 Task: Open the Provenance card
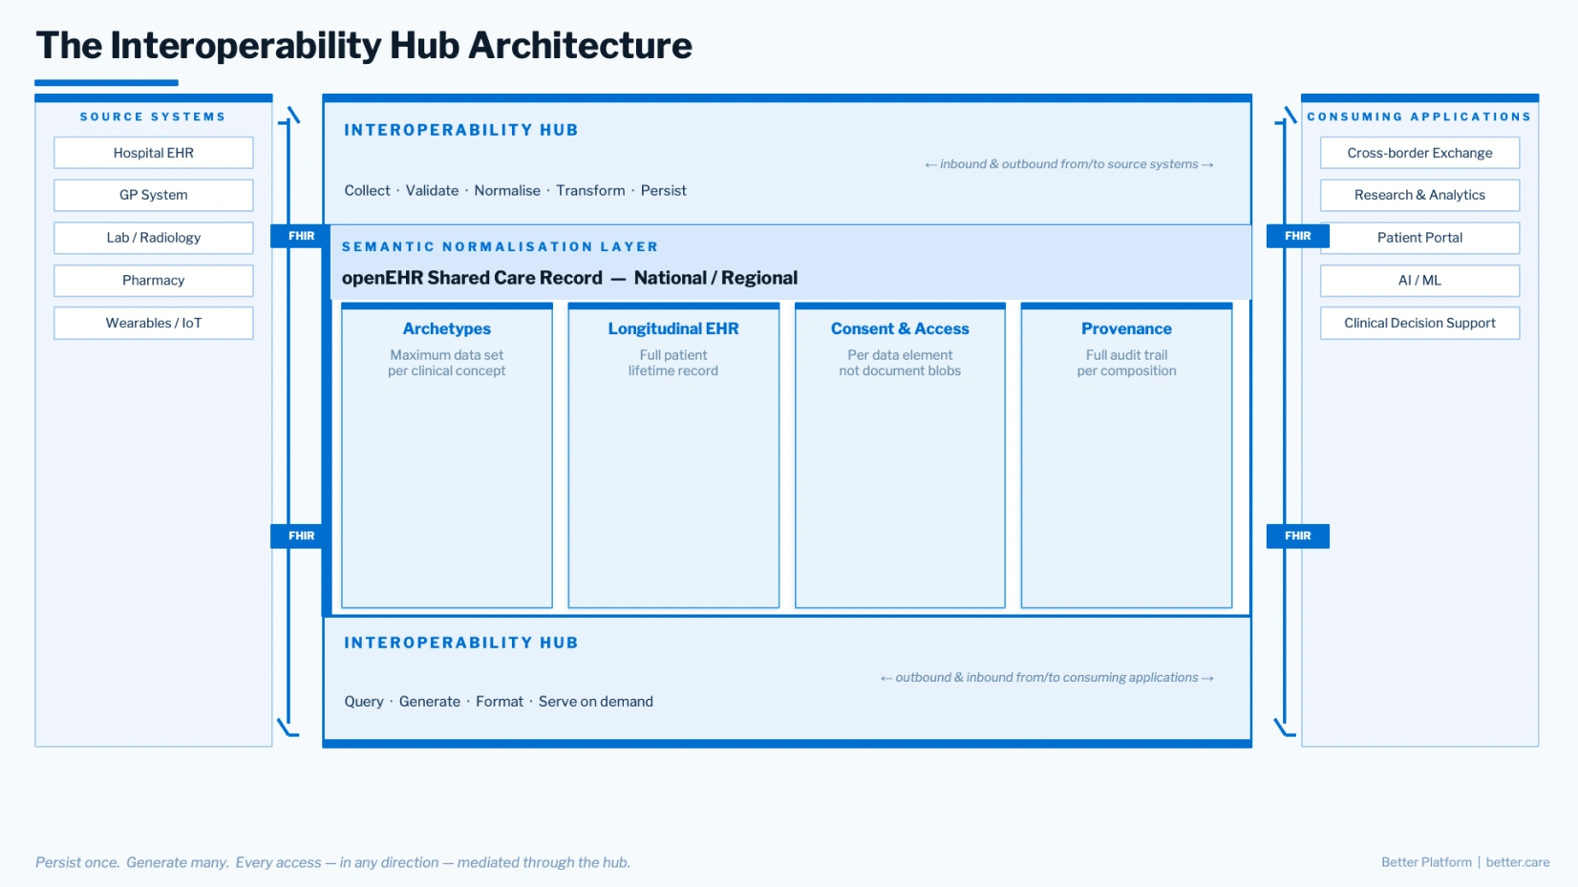tap(1126, 454)
